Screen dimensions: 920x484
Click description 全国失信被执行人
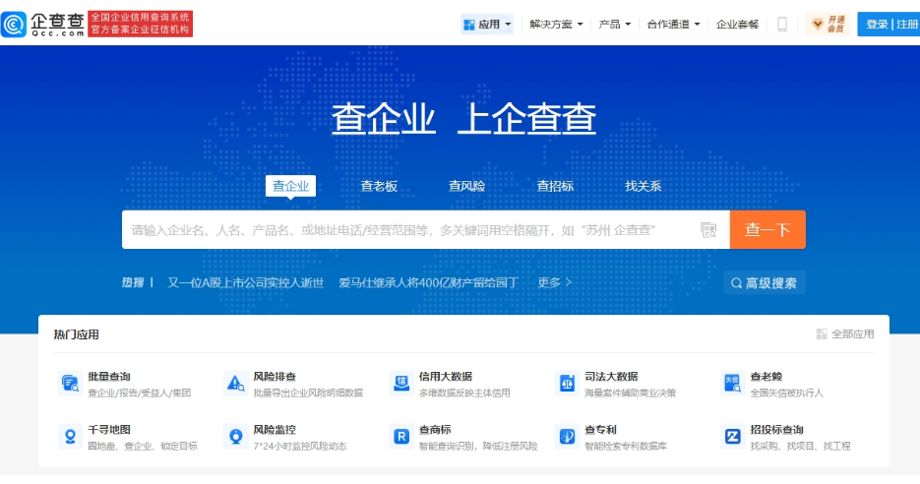coord(786,393)
